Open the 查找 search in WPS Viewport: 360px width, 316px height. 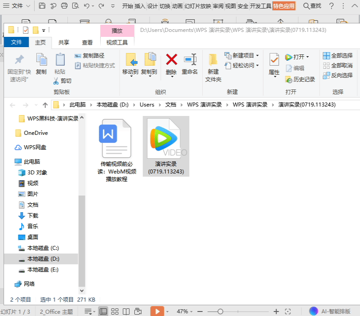click(x=312, y=6)
